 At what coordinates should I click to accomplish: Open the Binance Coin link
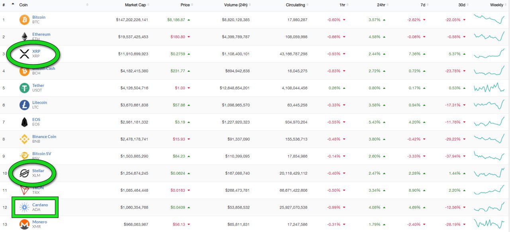tap(44, 136)
